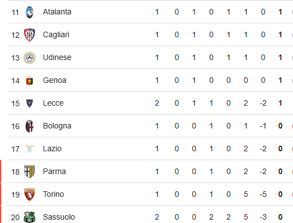Click the Bologna team name
This screenshot has height=223, width=293.
(57, 126)
